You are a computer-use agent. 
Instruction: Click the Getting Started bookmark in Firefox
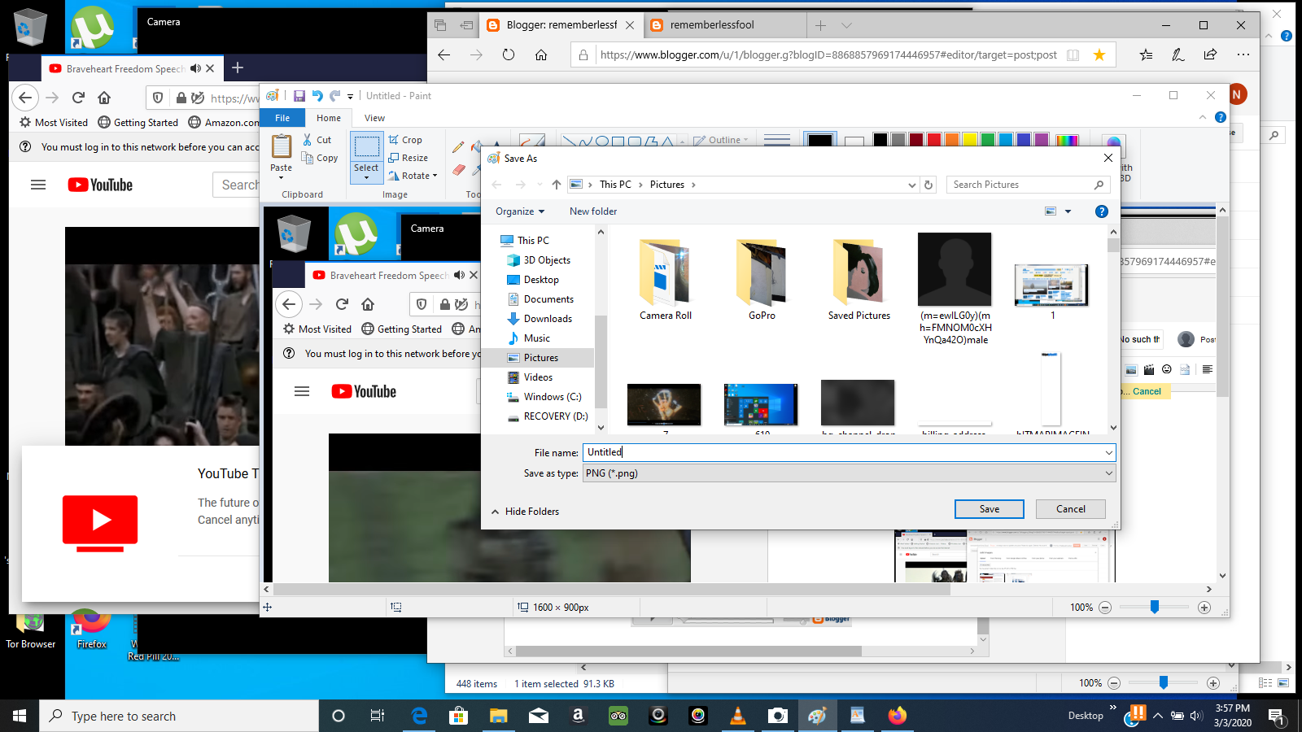click(138, 123)
